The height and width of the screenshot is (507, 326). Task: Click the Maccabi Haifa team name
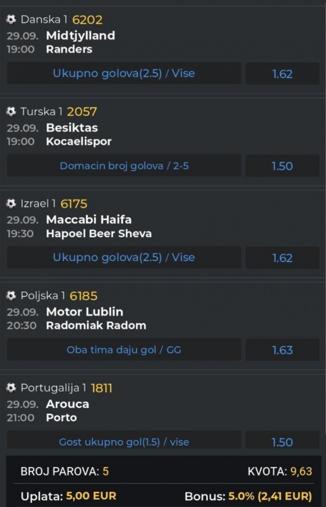[x=89, y=219]
